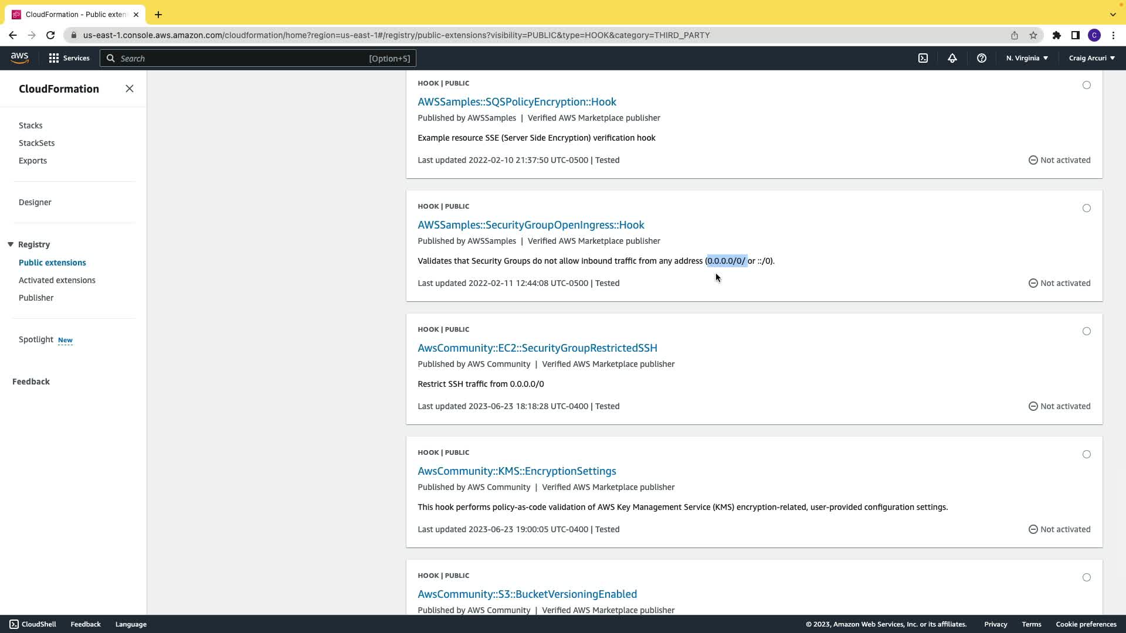Click the help question mark icon
The height and width of the screenshot is (633, 1126).
[981, 58]
